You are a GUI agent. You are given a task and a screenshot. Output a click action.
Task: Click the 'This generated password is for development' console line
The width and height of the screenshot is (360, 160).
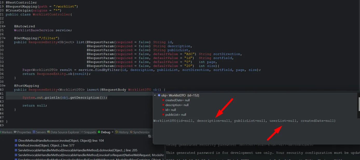coord(263,153)
